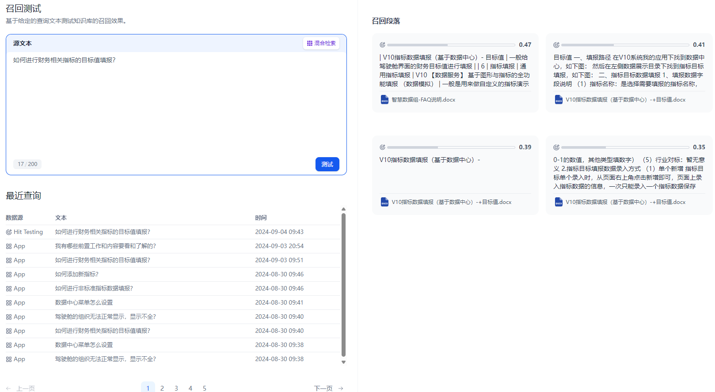
Task: Click the score icon on the 0.41 card
Action: (x=556, y=45)
